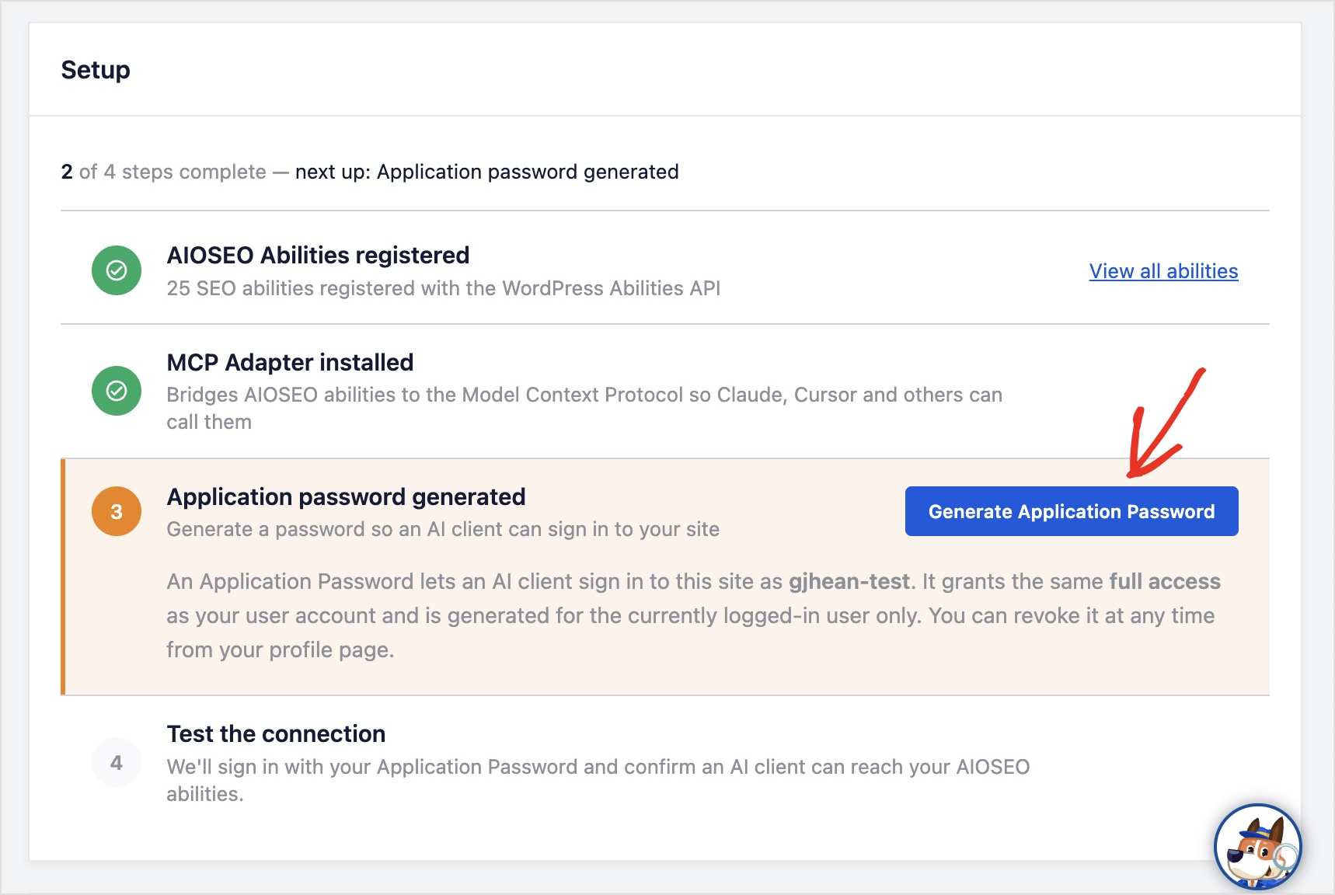Image resolution: width=1335 pixels, height=895 pixels.
Task: Click the Setup panel title
Action: [96, 70]
